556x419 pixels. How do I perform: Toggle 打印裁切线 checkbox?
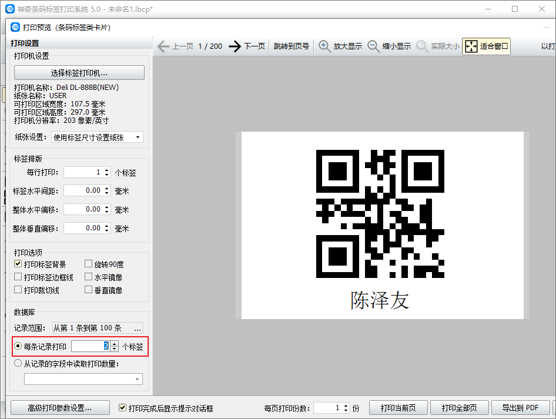(18, 290)
